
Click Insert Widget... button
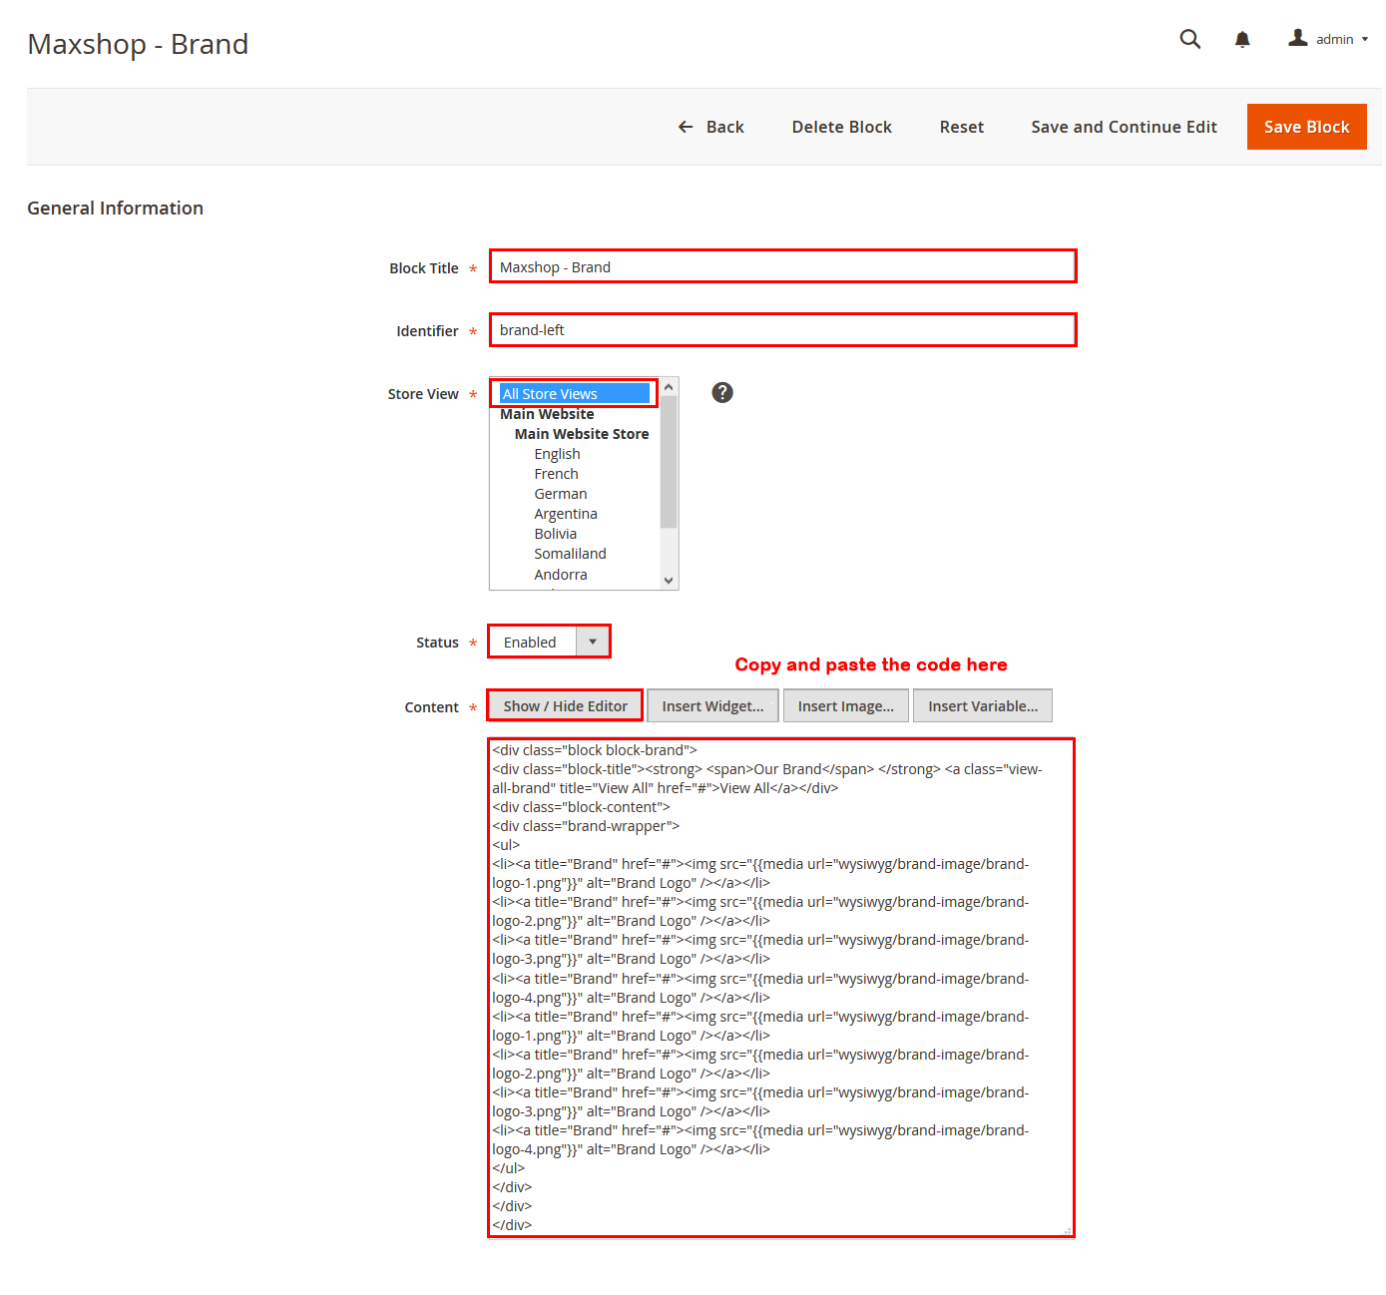(x=712, y=705)
